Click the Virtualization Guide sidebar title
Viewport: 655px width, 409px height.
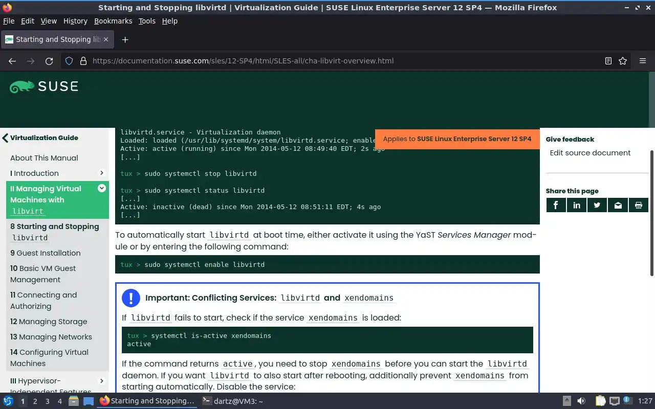coord(44,138)
